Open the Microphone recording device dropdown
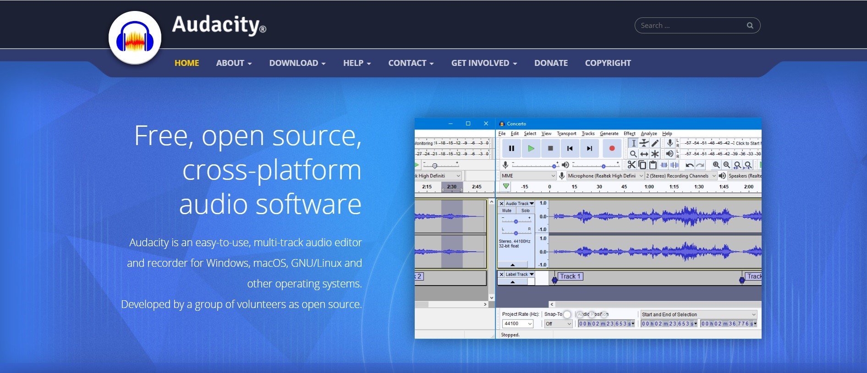 (605, 176)
